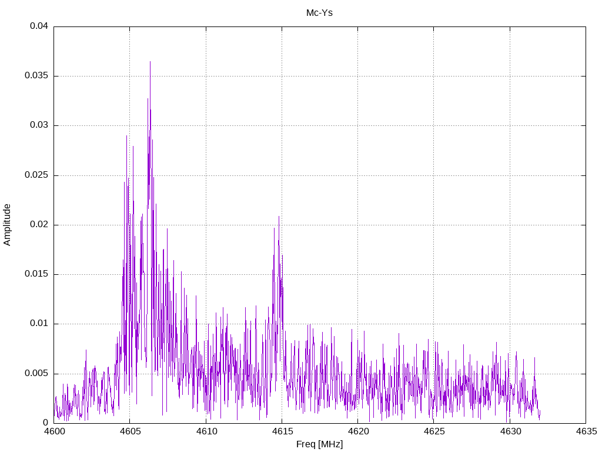Click the tip of the peak just below 4615 MHz
The width and height of the screenshot is (602, 452).
[x=279, y=217]
